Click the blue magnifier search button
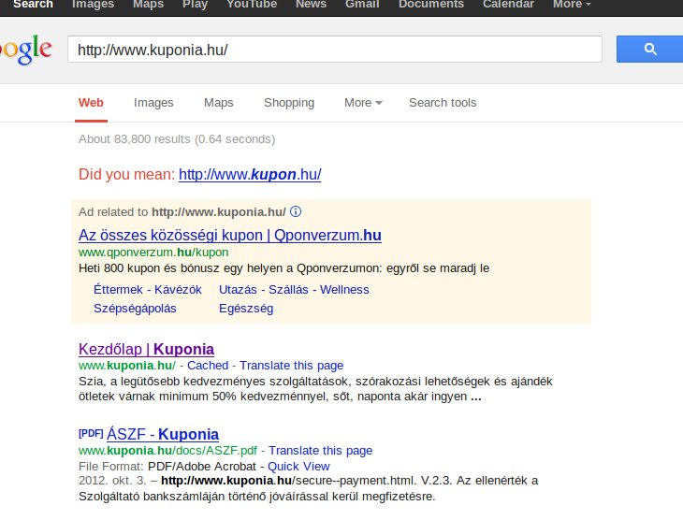683x520 pixels. click(649, 50)
